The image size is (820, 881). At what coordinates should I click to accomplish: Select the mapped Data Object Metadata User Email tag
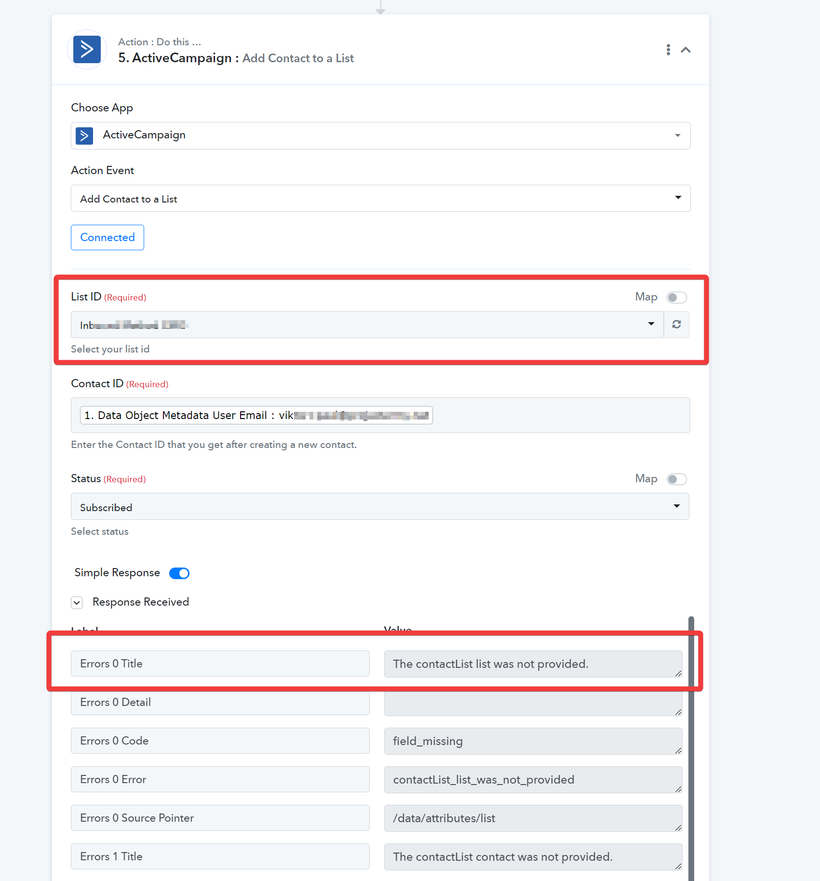(x=256, y=415)
